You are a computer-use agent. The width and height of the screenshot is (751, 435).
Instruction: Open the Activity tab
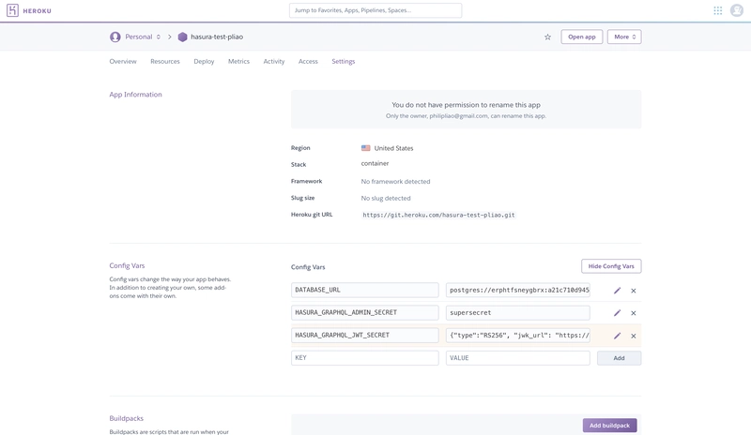coord(273,61)
